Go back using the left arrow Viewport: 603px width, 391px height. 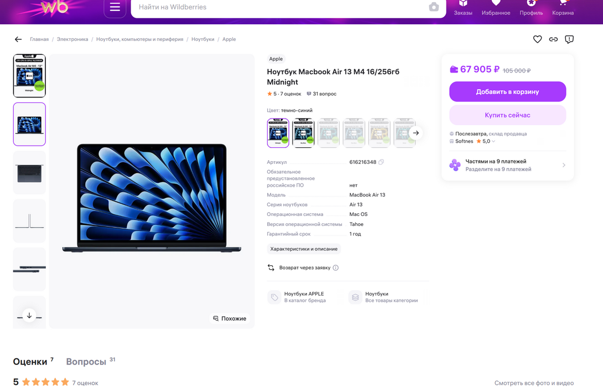click(18, 39)
